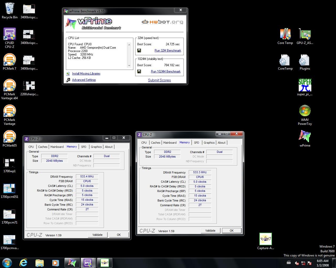Viewport: 336px width, 268px height.
Task: Select the 1700wp1 screenshot file
Action: pos(10,165)
